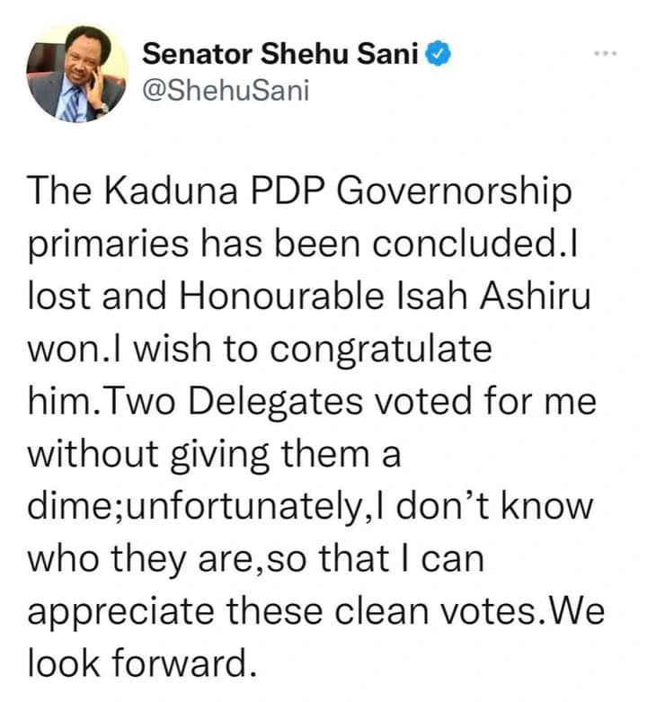Click the blue verified badge

437,55
